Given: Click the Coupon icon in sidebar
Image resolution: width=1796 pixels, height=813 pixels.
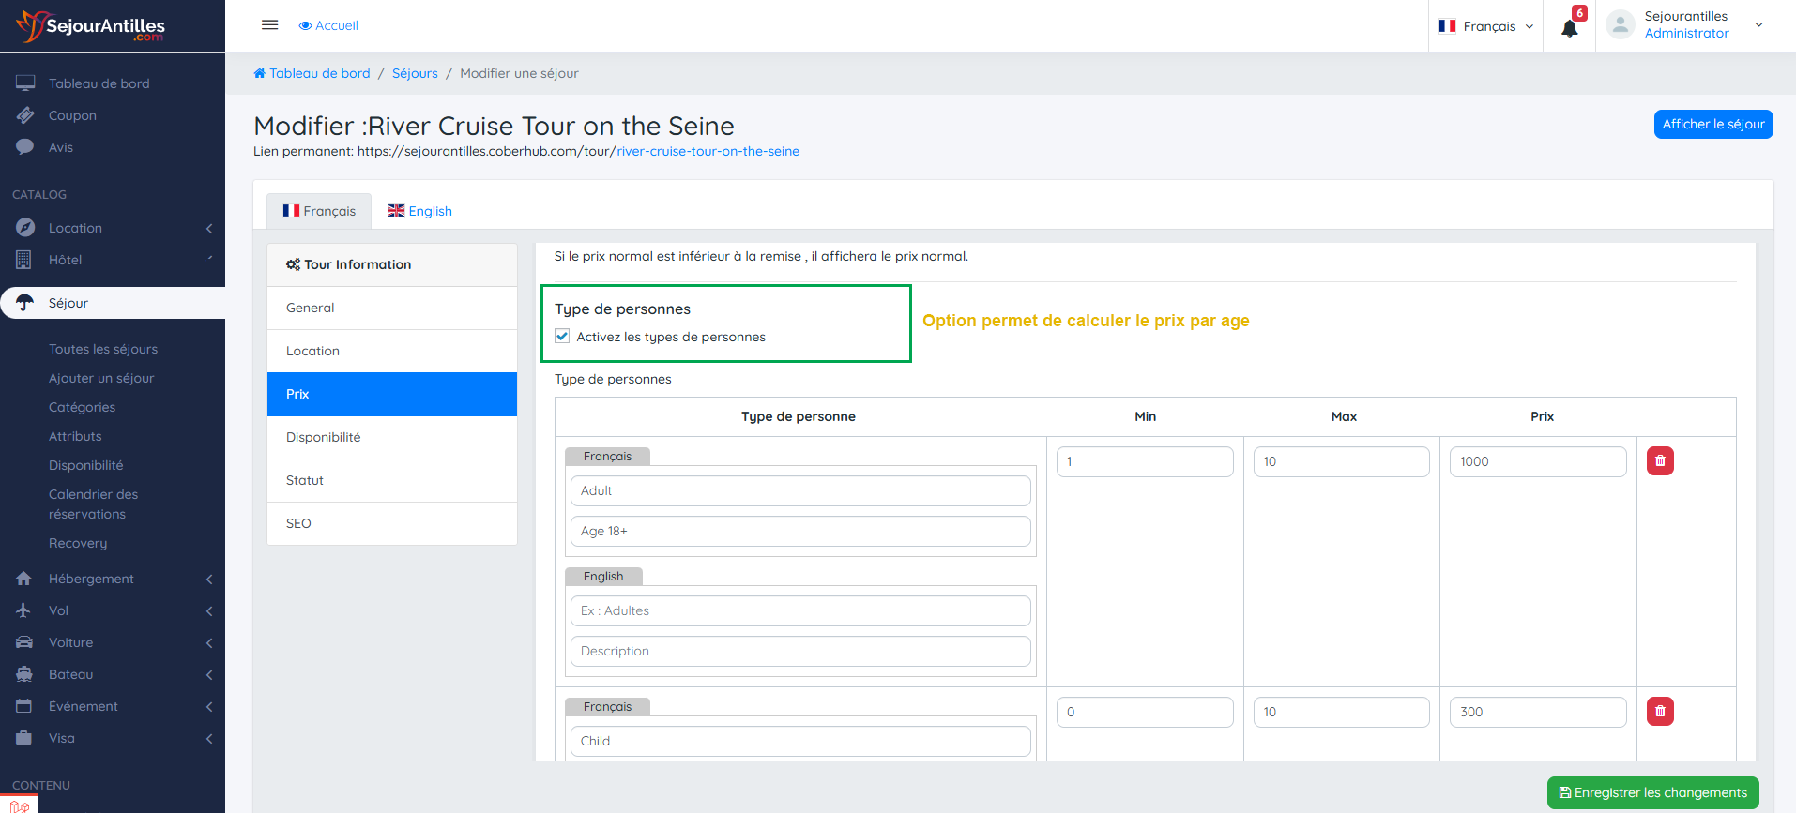Looking at the screenshot, I should pyautogui.click(x=25, y=115).
